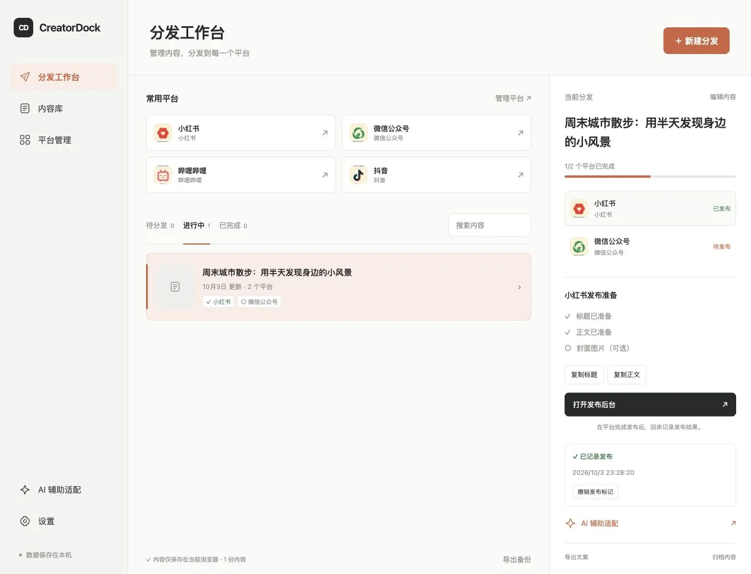Switch to the 待分发 tab
This screenshot has height=574, width=751.
point(160,226)
